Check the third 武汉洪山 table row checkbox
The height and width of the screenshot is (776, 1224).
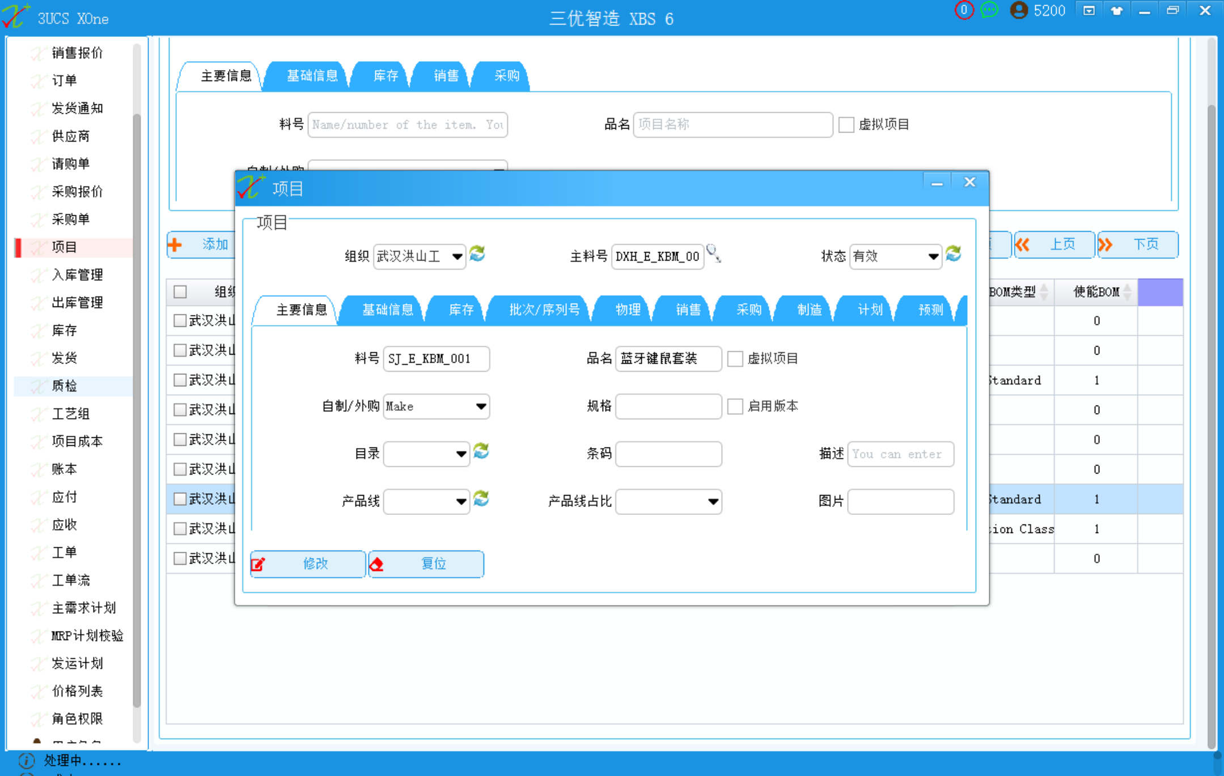[x=180, y=380]
